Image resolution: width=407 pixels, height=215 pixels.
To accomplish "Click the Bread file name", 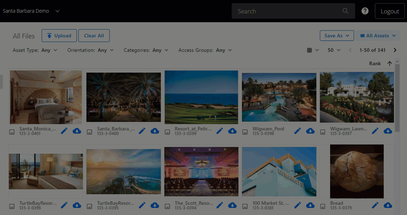I will pyautogui.click(x=336, y=203).
